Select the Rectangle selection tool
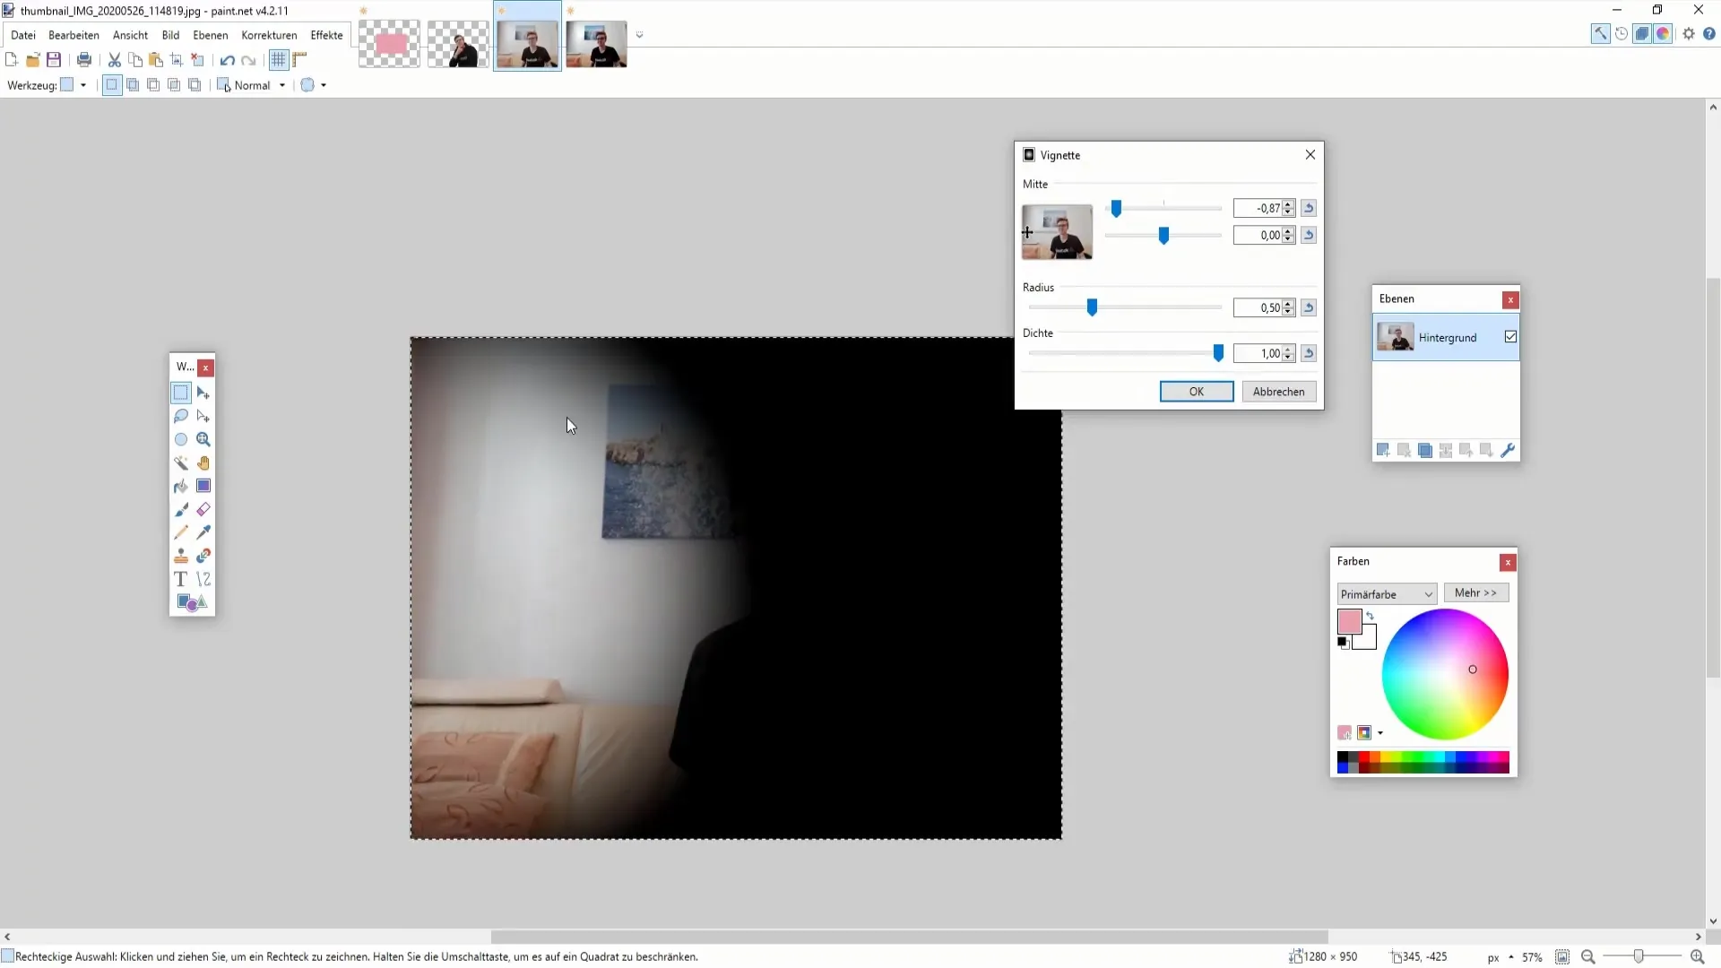1721x968 pixels. point(181,393)
